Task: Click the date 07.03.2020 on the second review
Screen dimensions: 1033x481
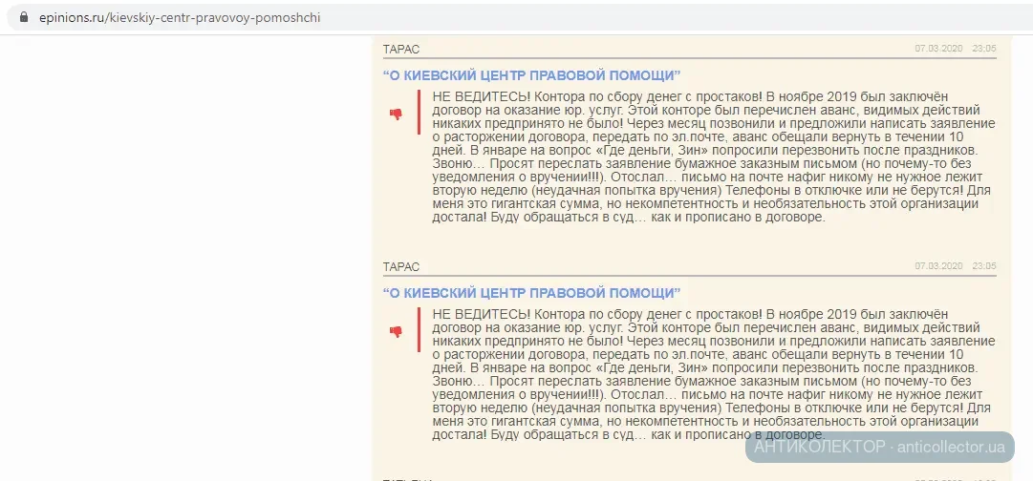Action: pos(938,266)
